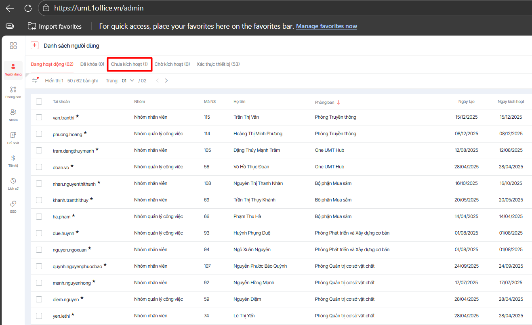This screenshot has height=325, width=532.
Task: Go to next page using right chevron
Action: 166,81
